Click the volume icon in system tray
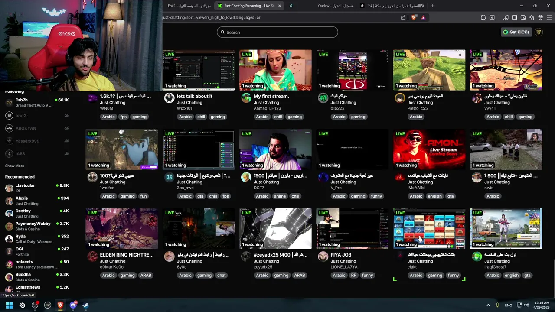Screen dimensions: 555x312 (526, 305)
